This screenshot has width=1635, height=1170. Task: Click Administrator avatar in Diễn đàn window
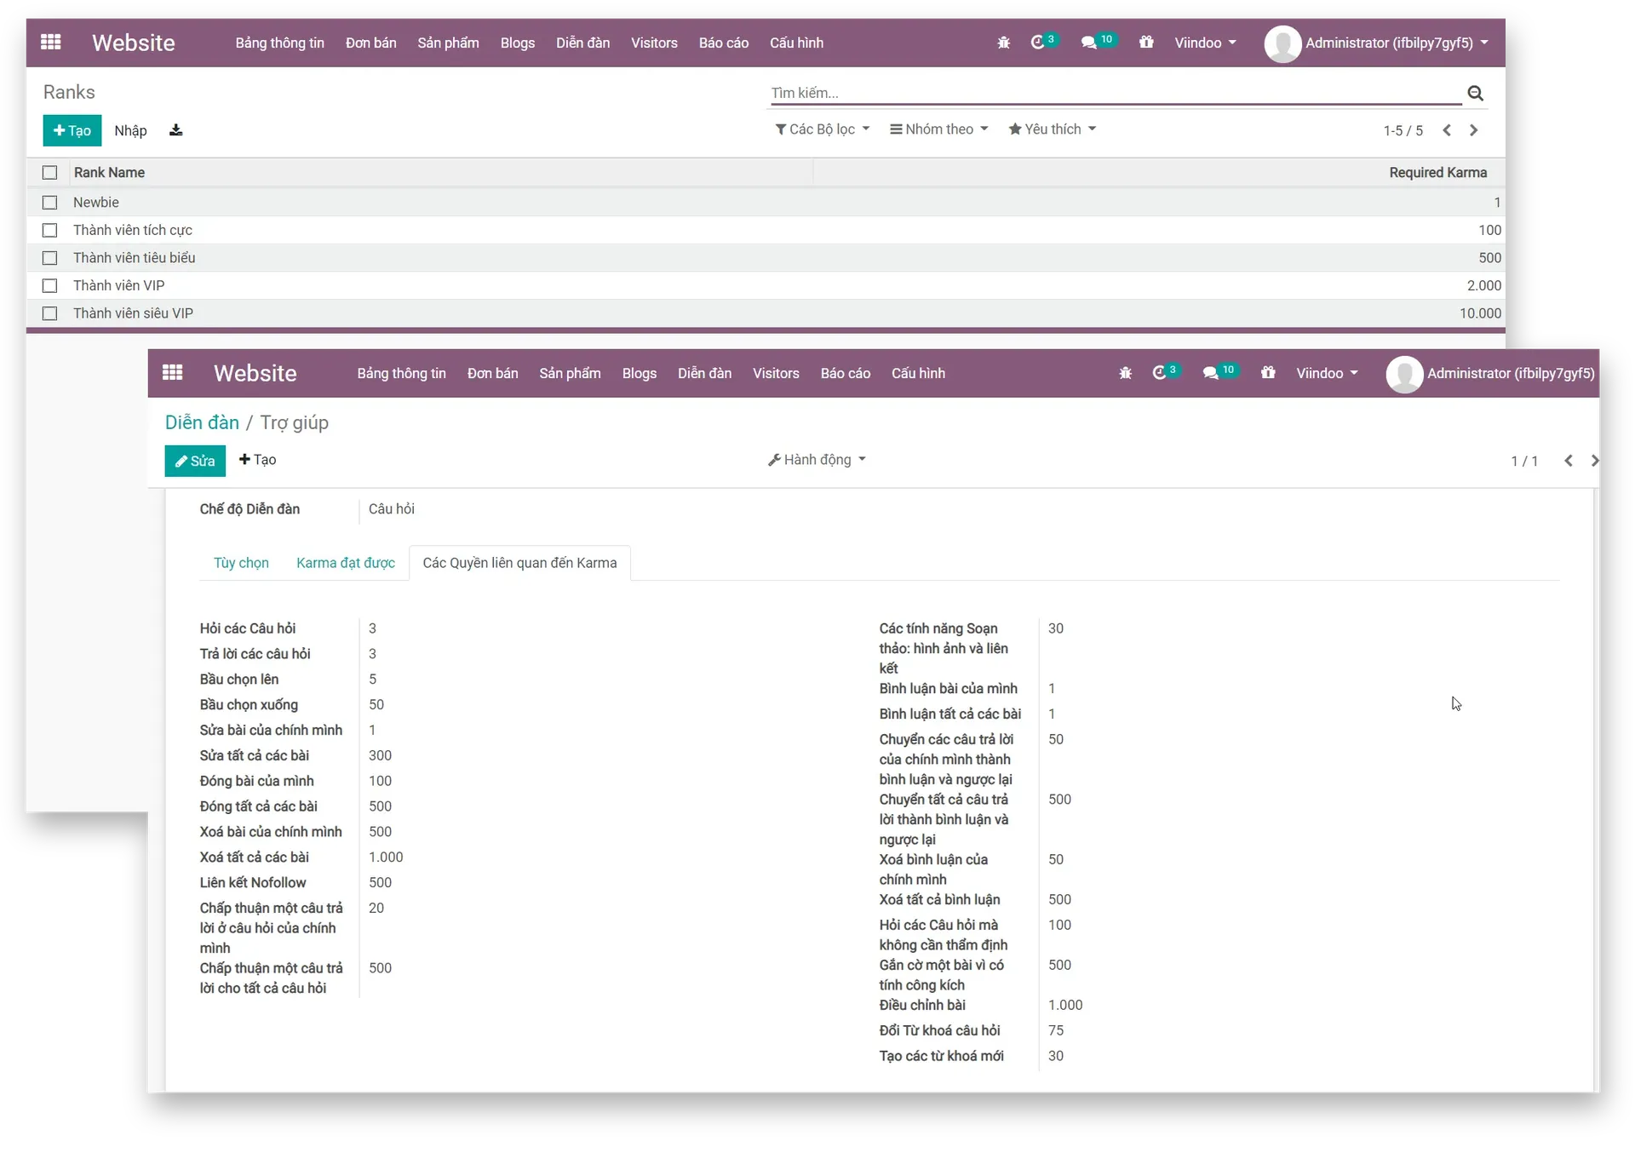pyautogui.click(x=1404, y=374)
